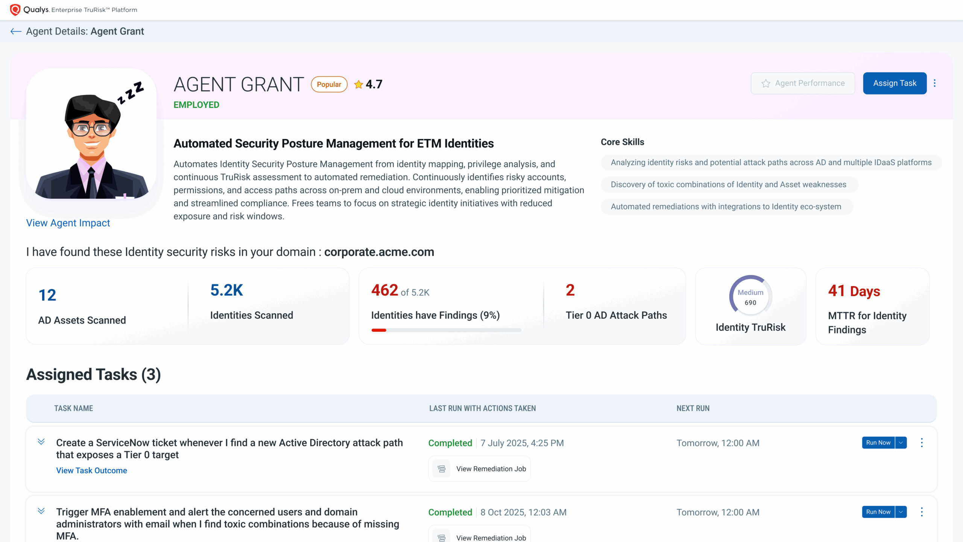Click the Identities have Findings progress bar

pos(446,330)
